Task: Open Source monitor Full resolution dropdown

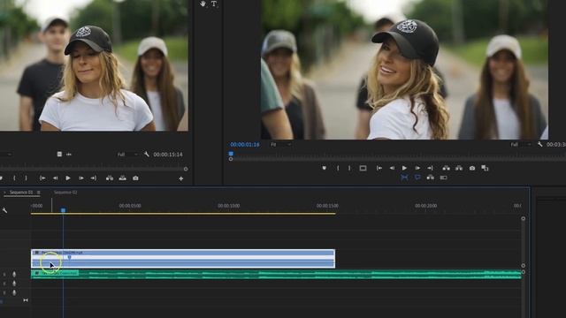Action: (x=127, y=155)
